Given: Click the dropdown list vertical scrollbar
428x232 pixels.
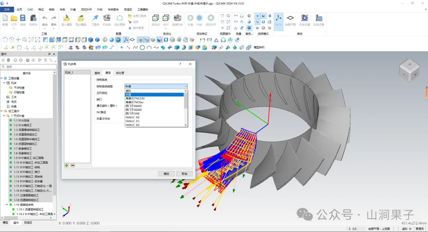Looking at the screenshot, I should point(185,108).
